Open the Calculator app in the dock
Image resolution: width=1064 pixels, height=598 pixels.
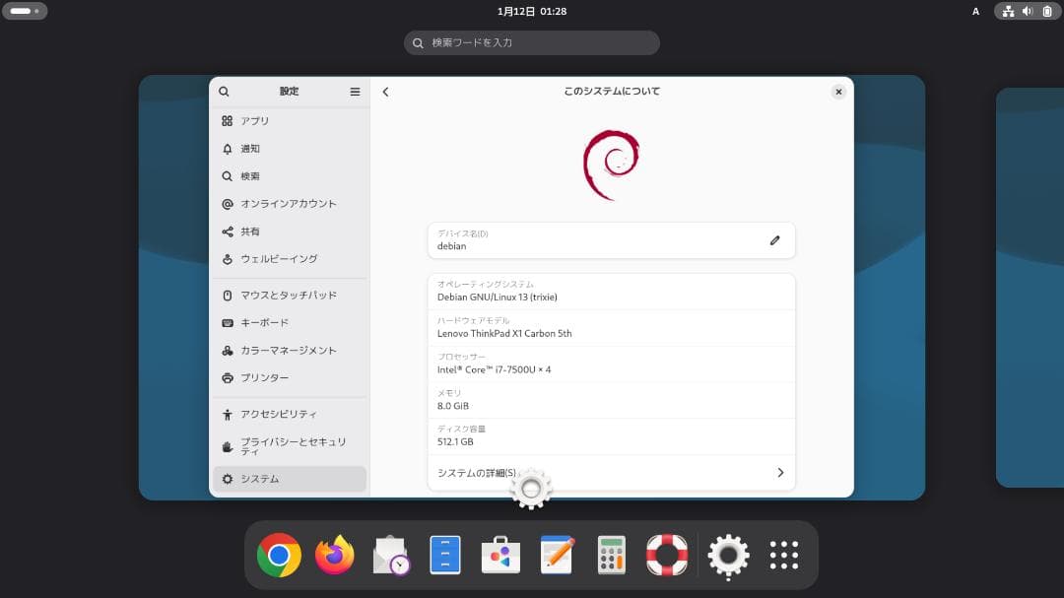tap(611, 555)
